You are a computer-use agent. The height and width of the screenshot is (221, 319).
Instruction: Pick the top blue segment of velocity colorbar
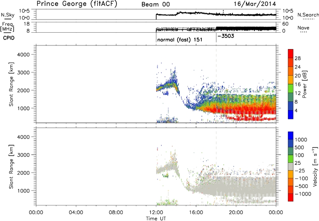[291, 136]
